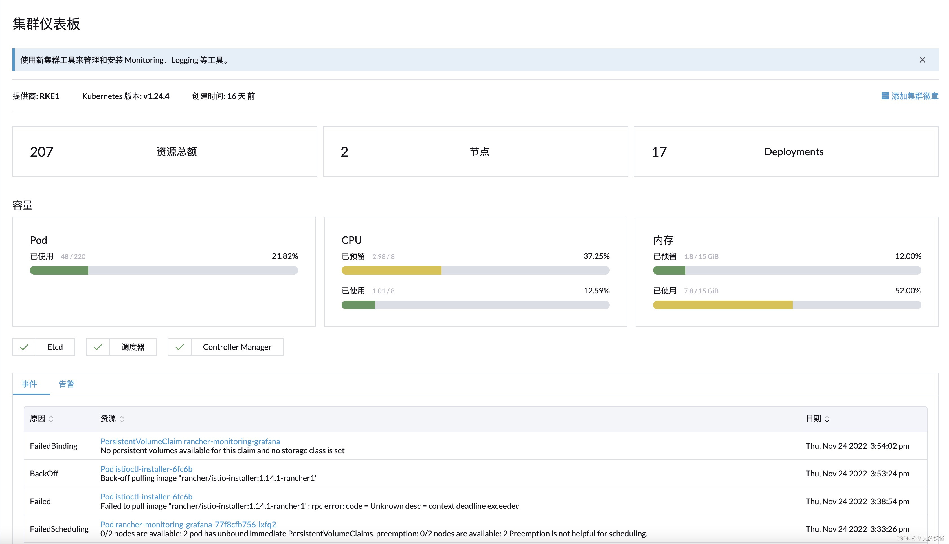Image resolution: width=949 pixels, height=544 pixels.
Task: Select the 事件 tab
Action: coord(30,383)
